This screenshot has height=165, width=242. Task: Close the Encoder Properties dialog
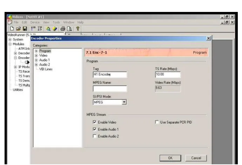point(208,38)
